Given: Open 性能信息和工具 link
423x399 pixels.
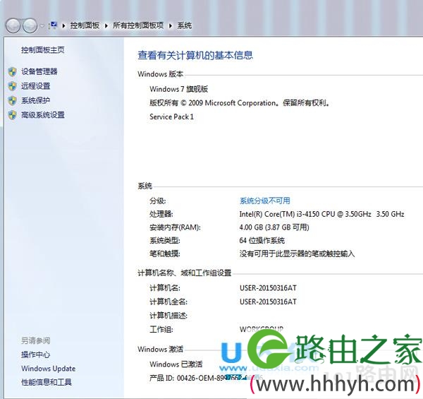Looking at the screenshot, I should (47, 382).
